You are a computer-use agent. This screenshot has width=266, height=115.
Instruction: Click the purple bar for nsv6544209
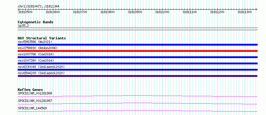pyautogui.click(x=137, y=76)
